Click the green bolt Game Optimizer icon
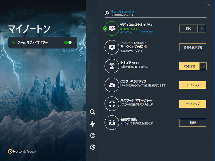 point(13,43)
